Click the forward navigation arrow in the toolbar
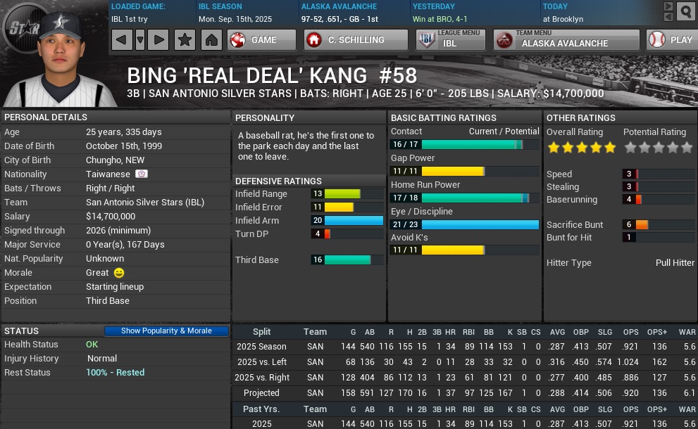Image resolution: width=698 pixels, height=429 pixels. [159, 40]
